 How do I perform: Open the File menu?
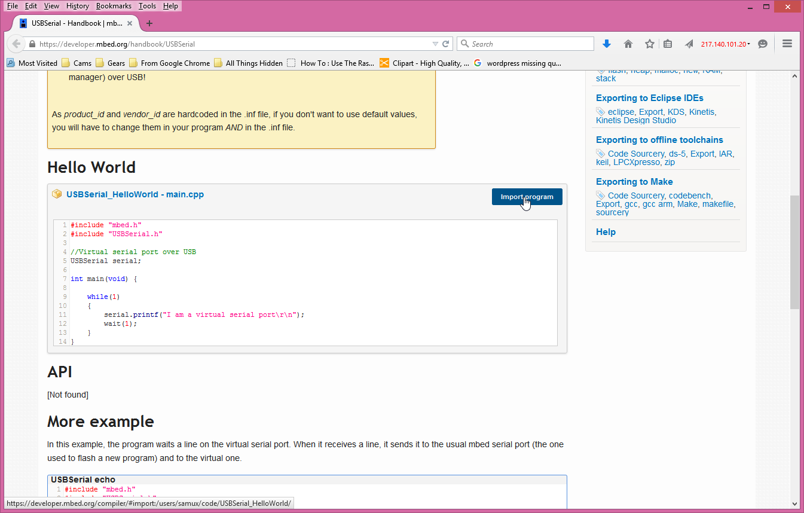pyautogui.click(x=13, y=6)
